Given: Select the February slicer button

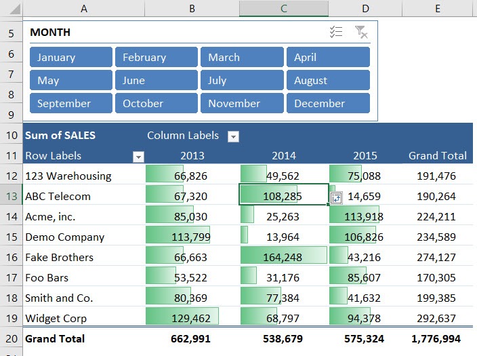Looking at the screenshot, I should pyautogui.click(x=157, y=57).
